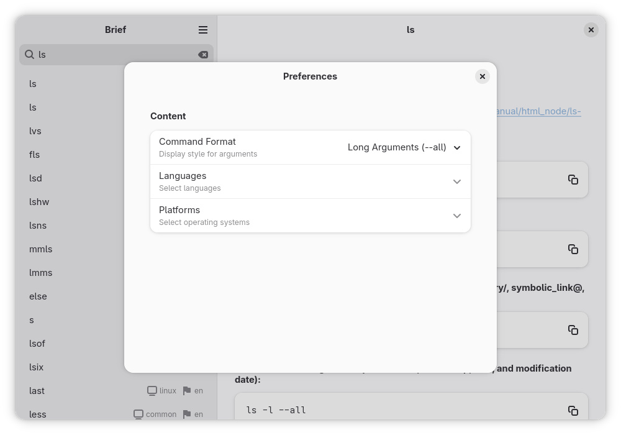The image size is (621, 435).
Task: Copy the first command example
Action: [573, 180]
